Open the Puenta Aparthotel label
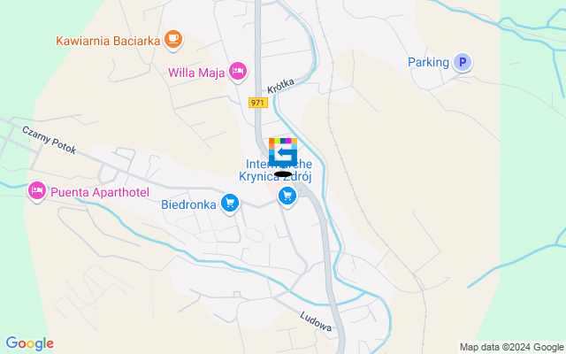This screenshot has height=354, width=566. point(100,192)
